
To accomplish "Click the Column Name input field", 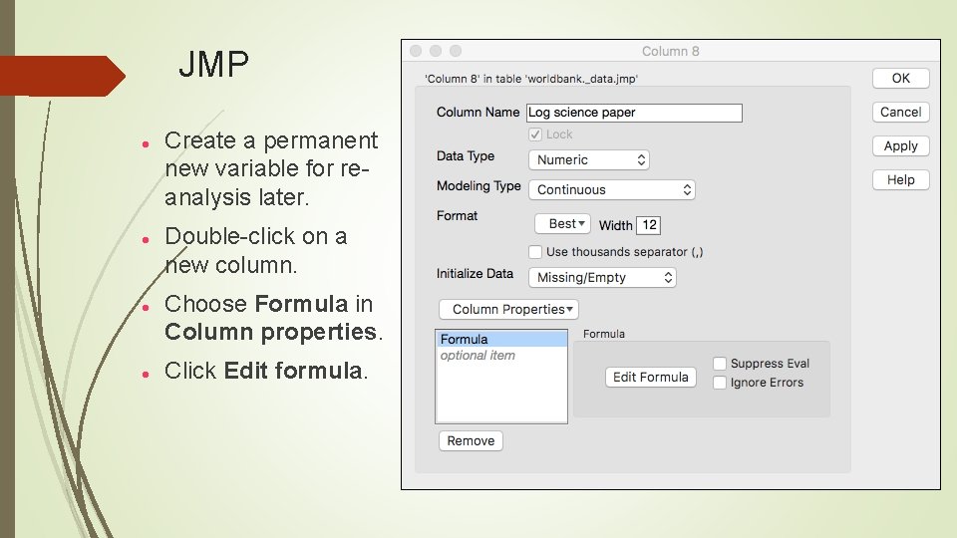I will point(634,113).
